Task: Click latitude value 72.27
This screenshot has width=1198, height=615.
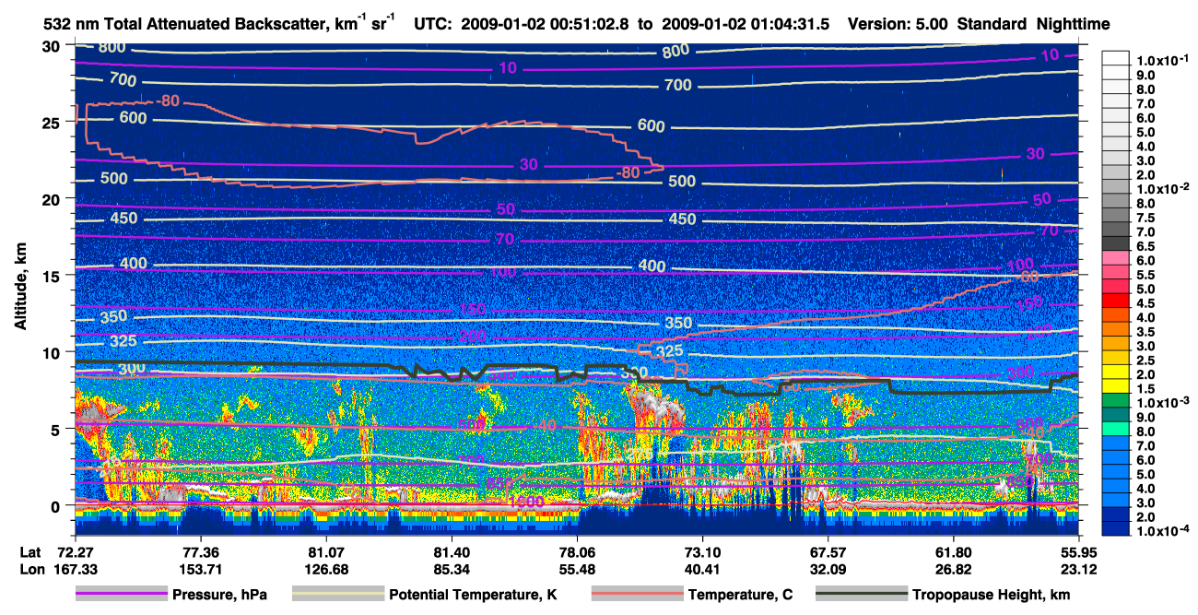Action: [x=74, y=551]
